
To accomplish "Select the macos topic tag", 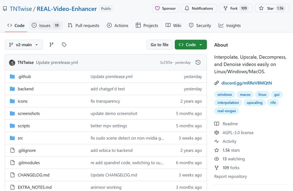I will 245,94.
